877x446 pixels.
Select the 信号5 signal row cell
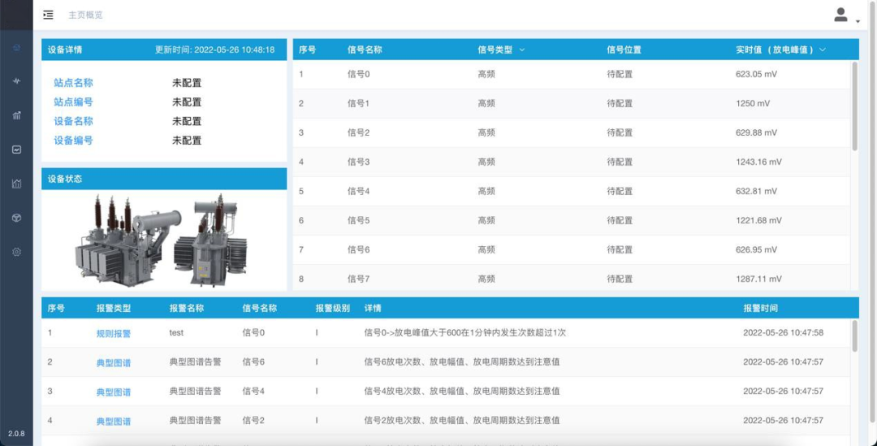point(359,220)
